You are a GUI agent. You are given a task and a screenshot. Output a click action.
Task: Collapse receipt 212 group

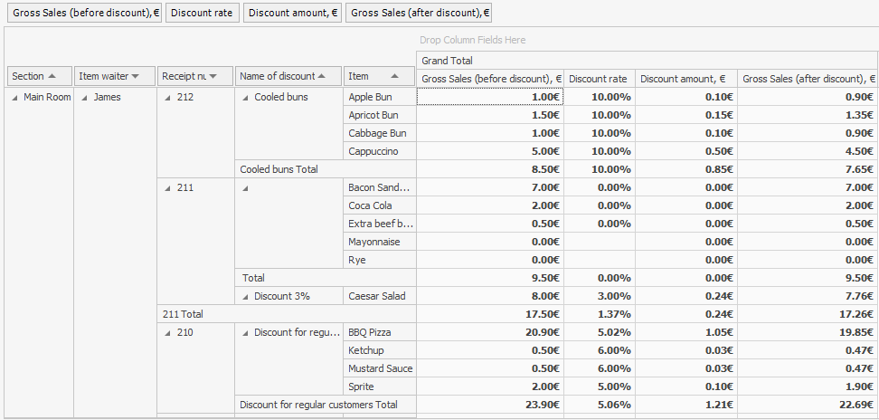click(166, 97)
